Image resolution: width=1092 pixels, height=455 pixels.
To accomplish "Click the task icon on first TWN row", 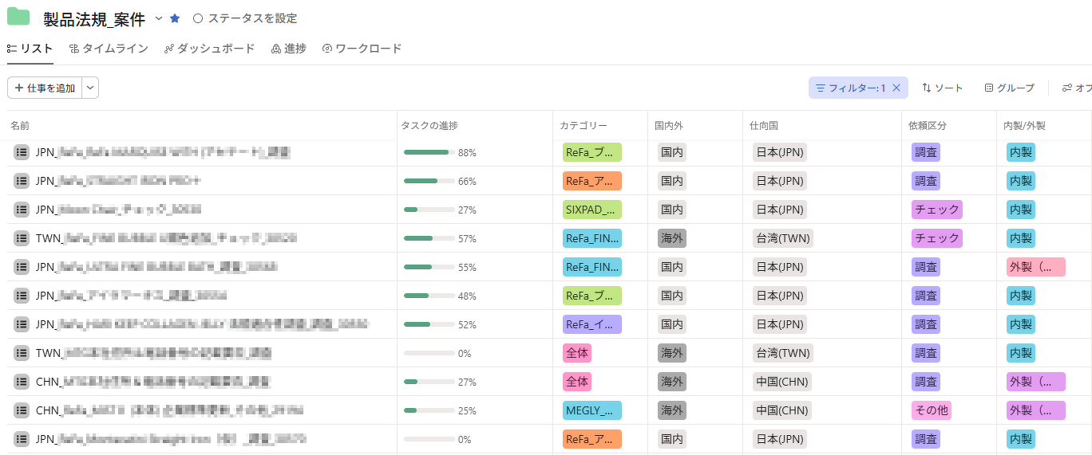I will pyautogui.click(x=22, y=238).
